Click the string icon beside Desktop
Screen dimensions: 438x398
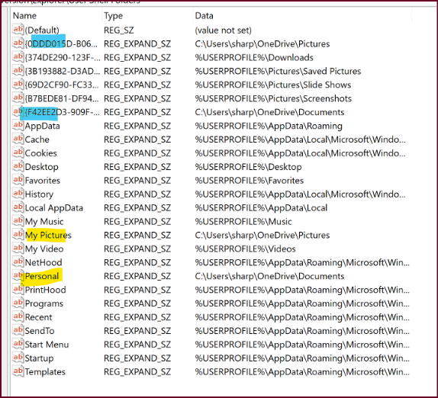18,166
